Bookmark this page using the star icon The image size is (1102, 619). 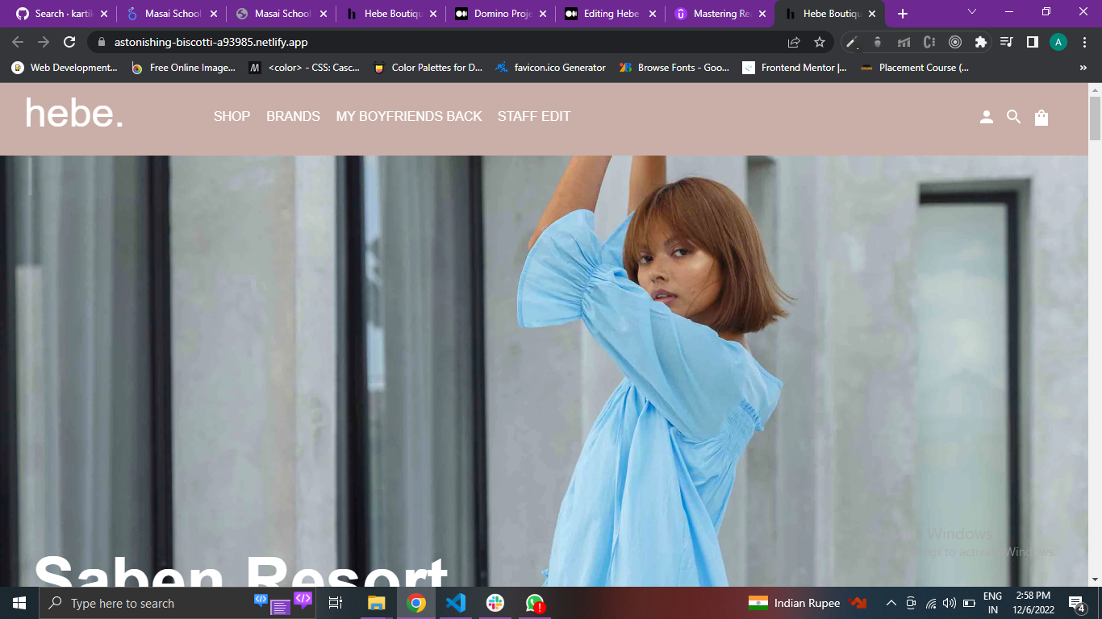pos(819,41)
